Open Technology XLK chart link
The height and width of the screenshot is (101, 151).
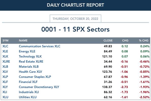point(30,56)
